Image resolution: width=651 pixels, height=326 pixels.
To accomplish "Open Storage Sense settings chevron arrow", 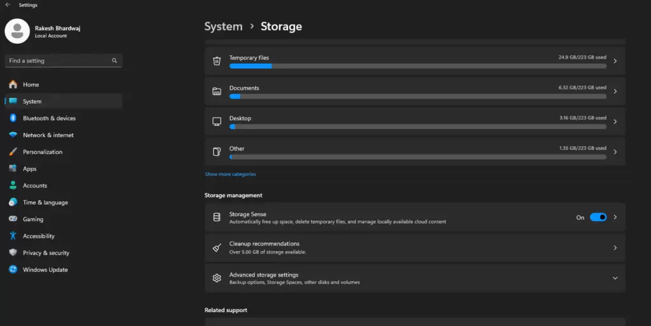I will pyautogui.click(x=615, y=217).
